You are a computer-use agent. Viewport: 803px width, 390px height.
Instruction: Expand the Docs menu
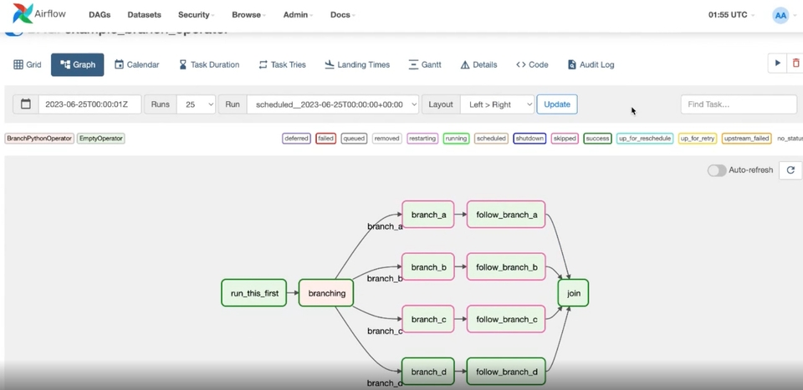click(x=343, y=15)
